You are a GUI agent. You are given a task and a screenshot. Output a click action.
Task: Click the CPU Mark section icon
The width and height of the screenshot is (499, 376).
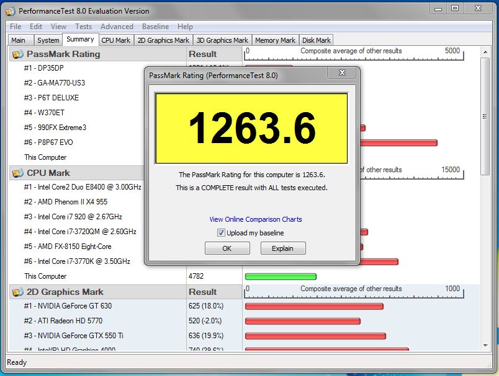(18, 173)
